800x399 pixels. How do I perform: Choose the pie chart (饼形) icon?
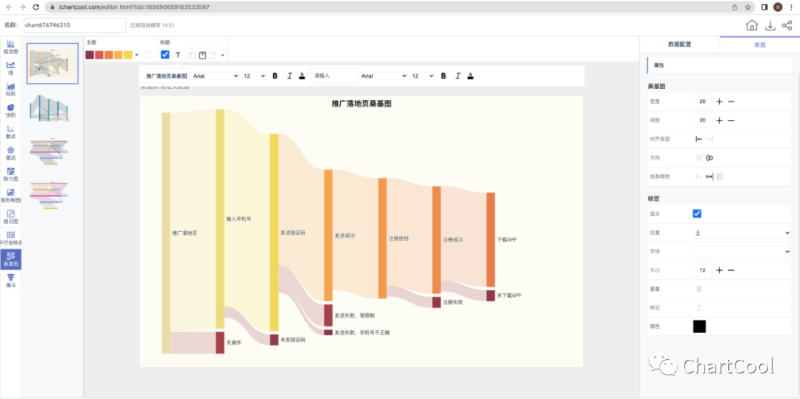click(10, 110)
